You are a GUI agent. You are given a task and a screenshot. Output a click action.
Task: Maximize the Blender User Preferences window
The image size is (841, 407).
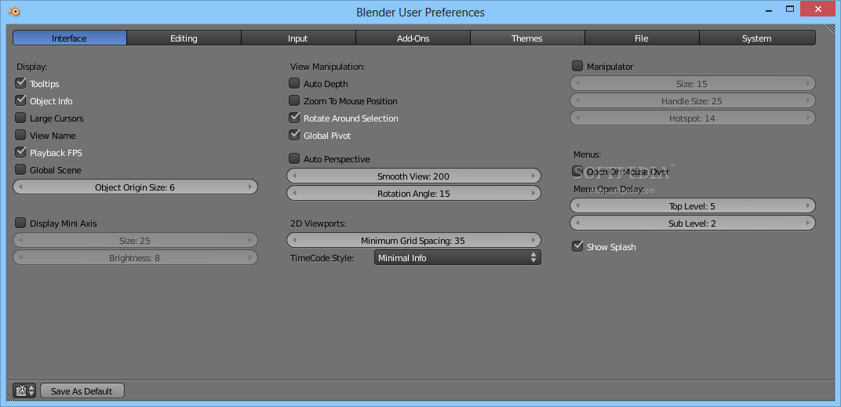coord(790,9)
